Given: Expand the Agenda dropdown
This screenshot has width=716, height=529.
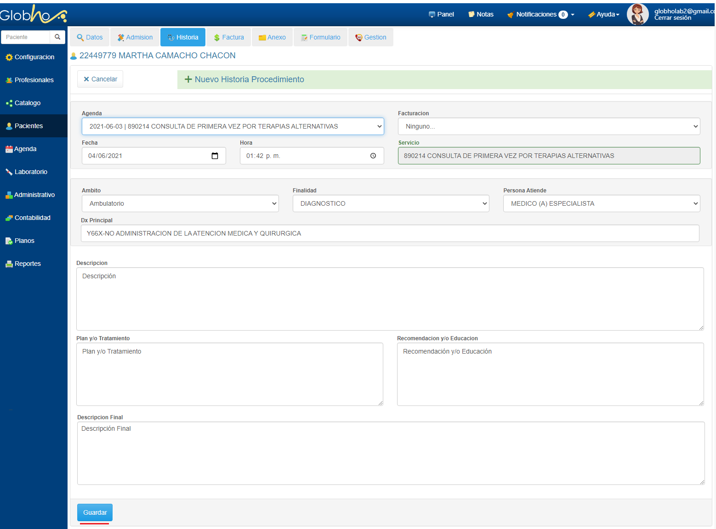Looking at the screenshot, I should [233, 126].
